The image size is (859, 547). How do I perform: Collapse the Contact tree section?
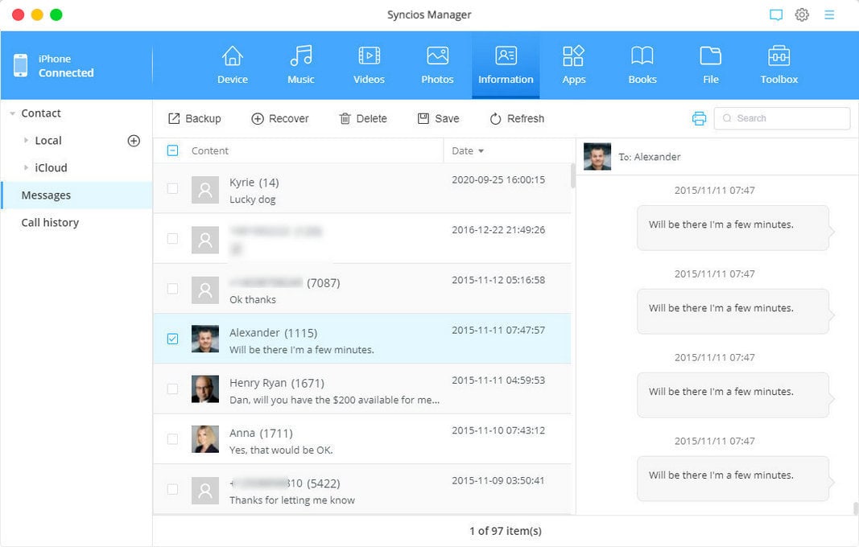[13, 113]
